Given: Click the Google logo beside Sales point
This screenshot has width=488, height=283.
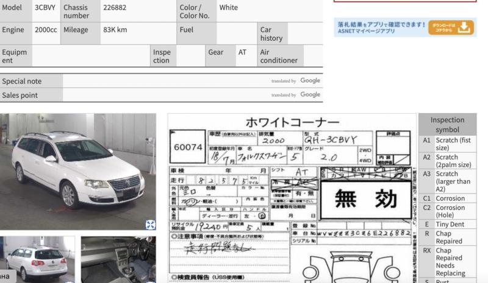Looking at the screenshot, I should tap(310, 95).
